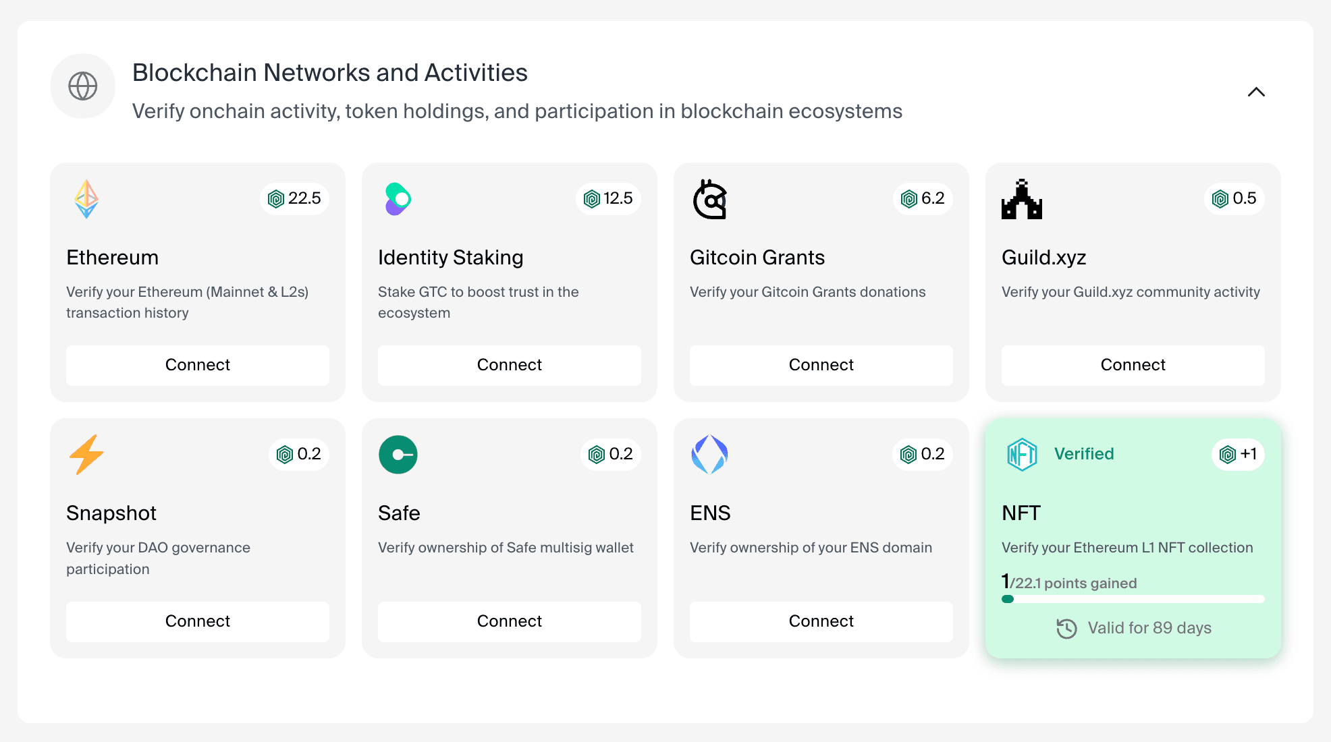Click the NFT points progress bar
This screenshot has width=1331, height=742.
1133,599
